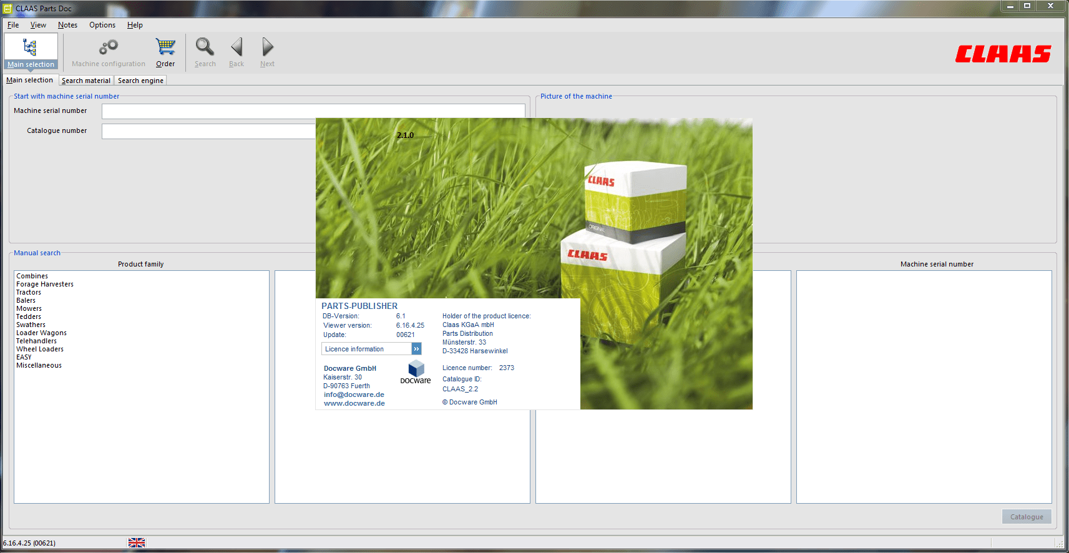
Task: Open the info@docware.de email link
Action: (x=354, y=394)
